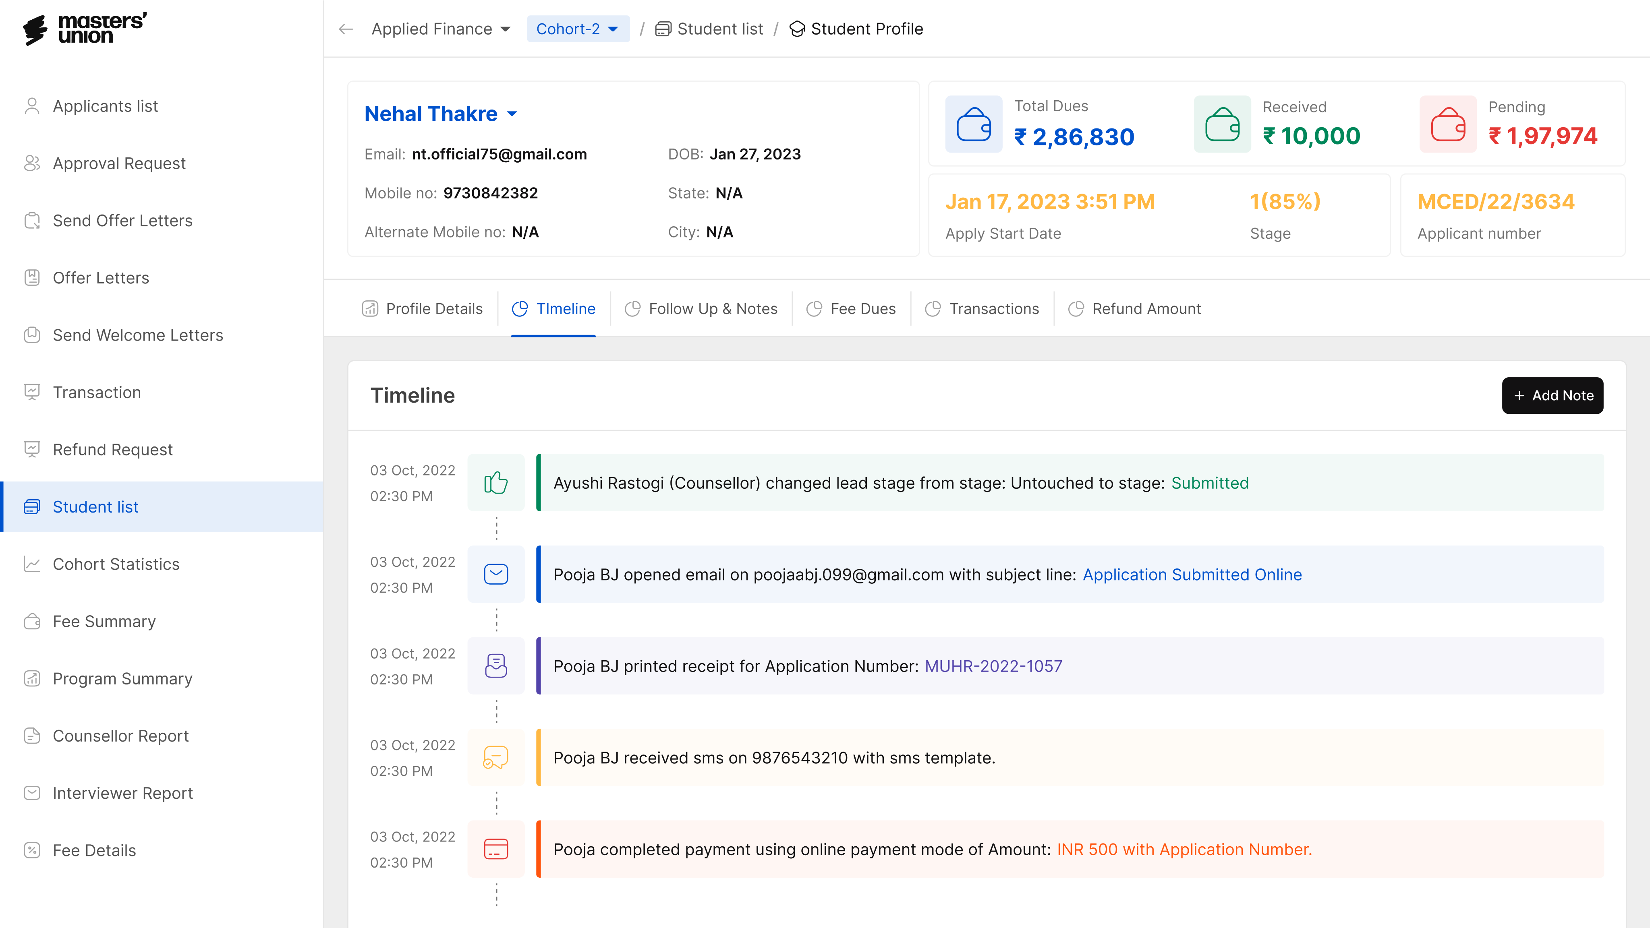This screenshot has height=928, width=1650.
Task: Click the green Received wallet icon
Action: pos(1222,124)
